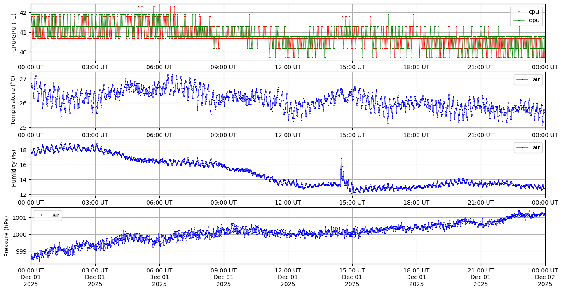Select the Humidity (%) y-axis label
This screenshot has width=562, height=291.
coord(14,168)
